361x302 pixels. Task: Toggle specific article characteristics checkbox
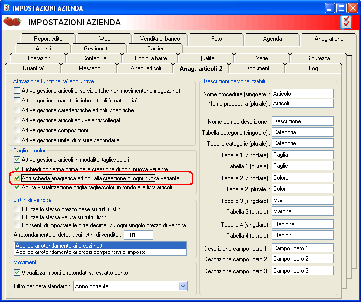17,110
